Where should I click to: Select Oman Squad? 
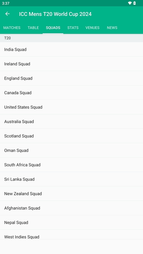(71, 150)
